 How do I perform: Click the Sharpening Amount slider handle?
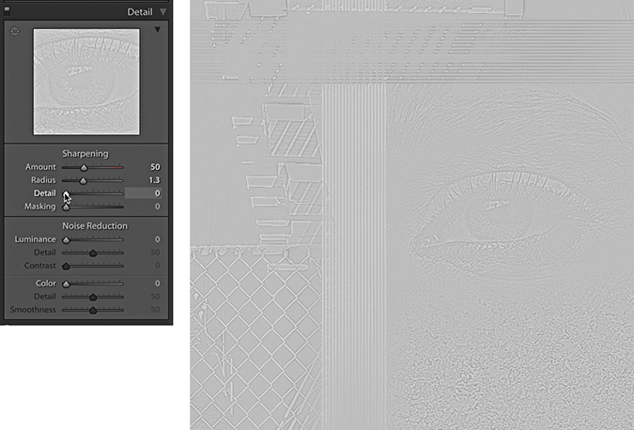[x=84, y=167]
